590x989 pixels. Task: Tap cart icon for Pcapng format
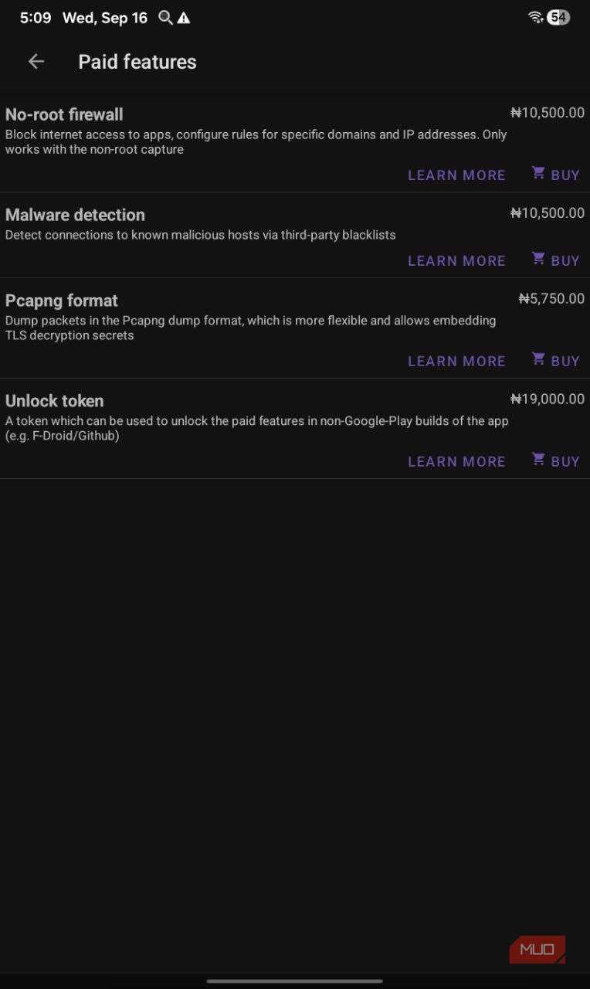point(538,359)
